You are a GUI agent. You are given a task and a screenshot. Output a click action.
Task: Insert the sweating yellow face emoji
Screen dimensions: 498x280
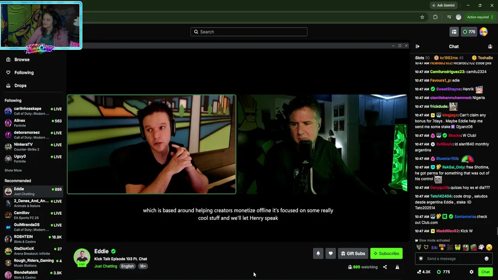[x=489, y=247]
